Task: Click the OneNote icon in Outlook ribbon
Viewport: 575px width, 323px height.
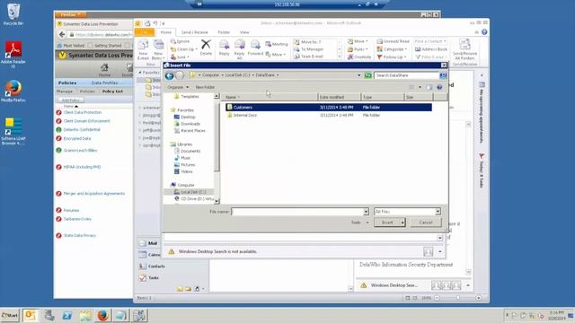Action: pos(359,57)
